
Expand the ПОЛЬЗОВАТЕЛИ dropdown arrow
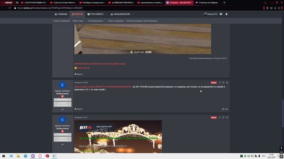click(133, 14)
